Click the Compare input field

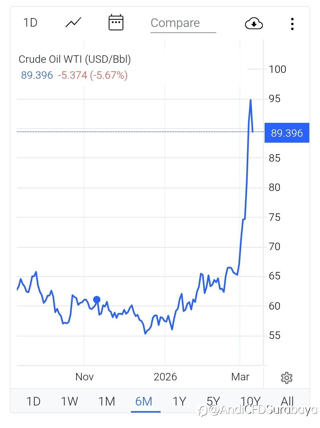click(x=183, y=23)
